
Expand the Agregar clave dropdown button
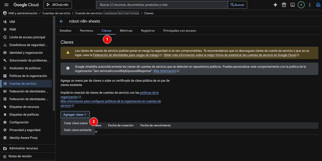tap(75, 115)
